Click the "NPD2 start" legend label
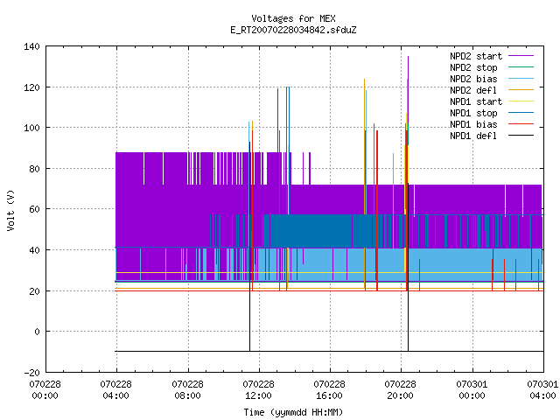This screenshot has width=560, height=420. pos(476,56)
